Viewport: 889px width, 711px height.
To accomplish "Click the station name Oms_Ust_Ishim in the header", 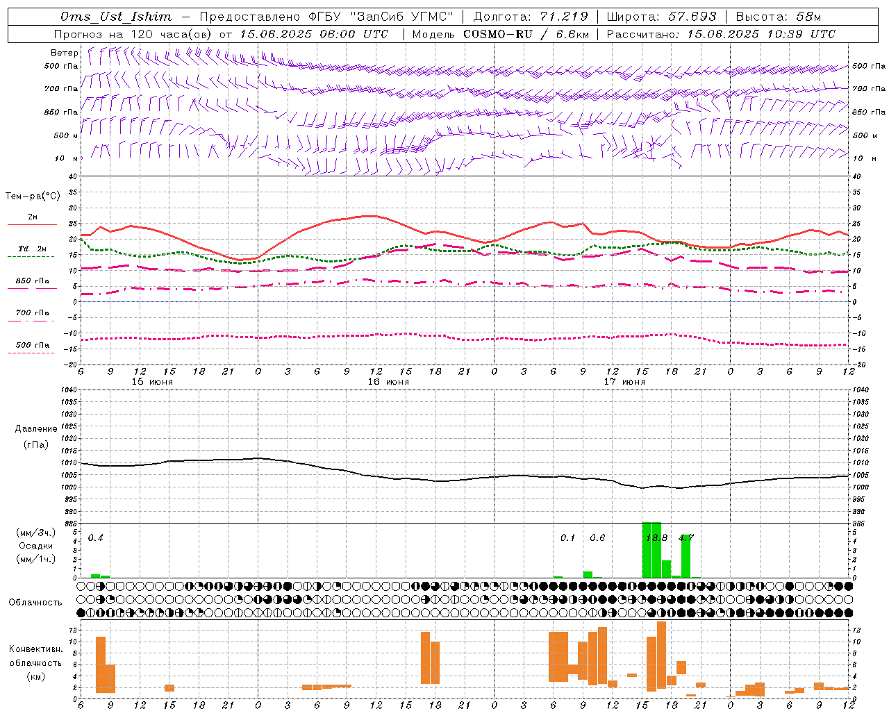I will point(116,17).
